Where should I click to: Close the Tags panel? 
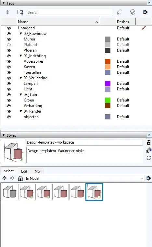tap(149, 3)
